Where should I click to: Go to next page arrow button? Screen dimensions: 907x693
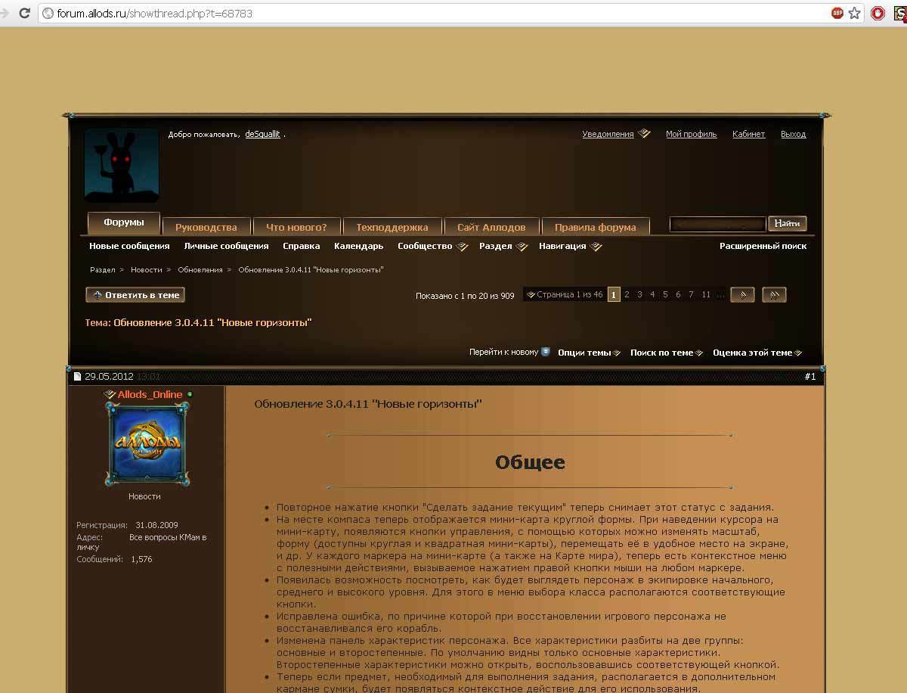pos(743,295)
